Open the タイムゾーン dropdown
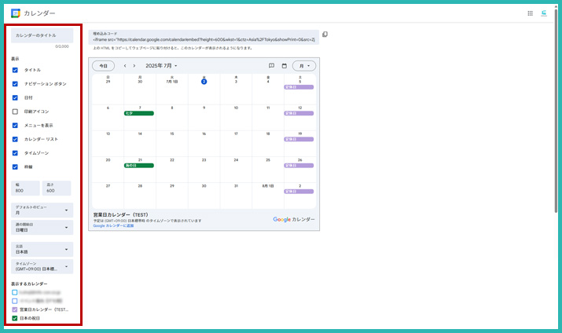Viewport: 562px width, 333px height. tap(42, 267)
